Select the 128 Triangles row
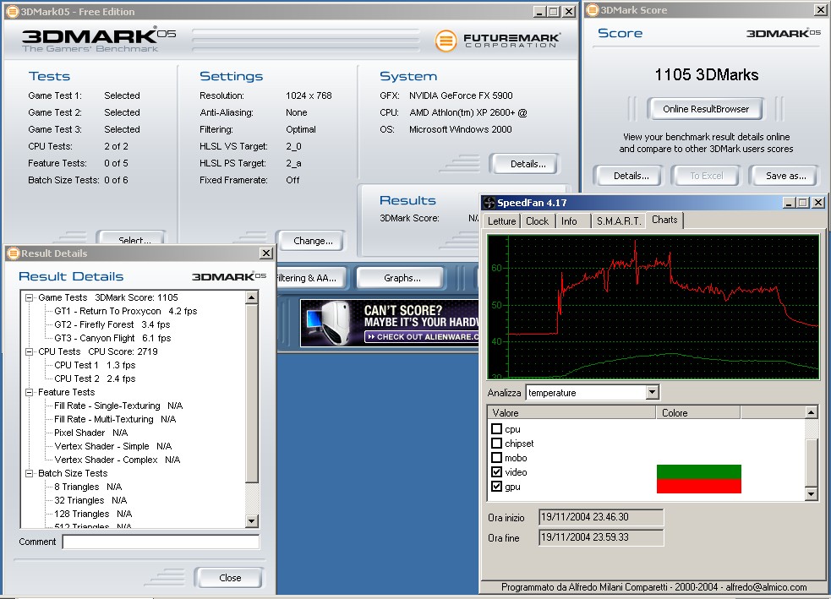Screen dimensions: 831x599 (x=93, y=514)
